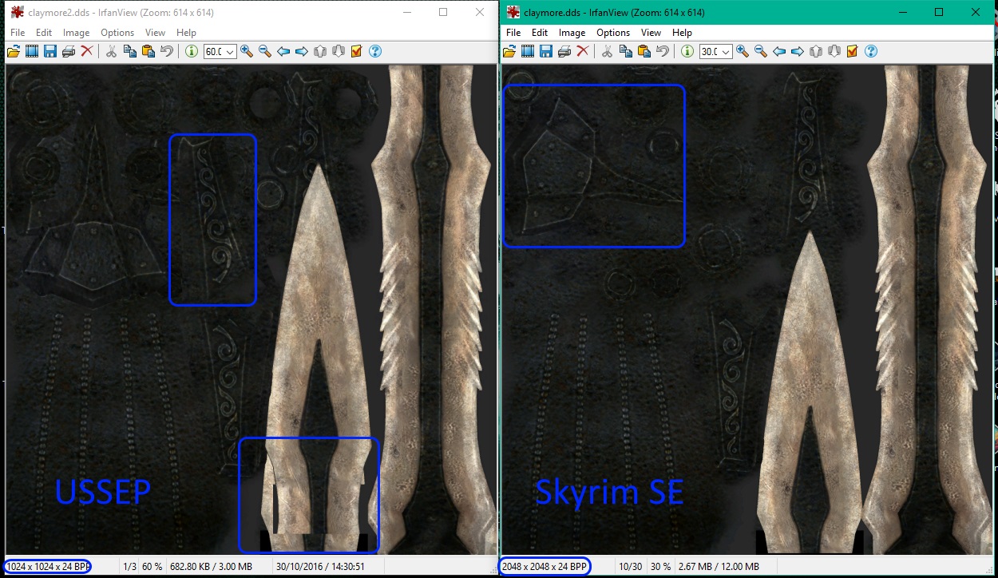This screenshot has height=578, width=998.
Task: Open Edit menu in claymore.dds window
Action: click(x=540, y=33)
